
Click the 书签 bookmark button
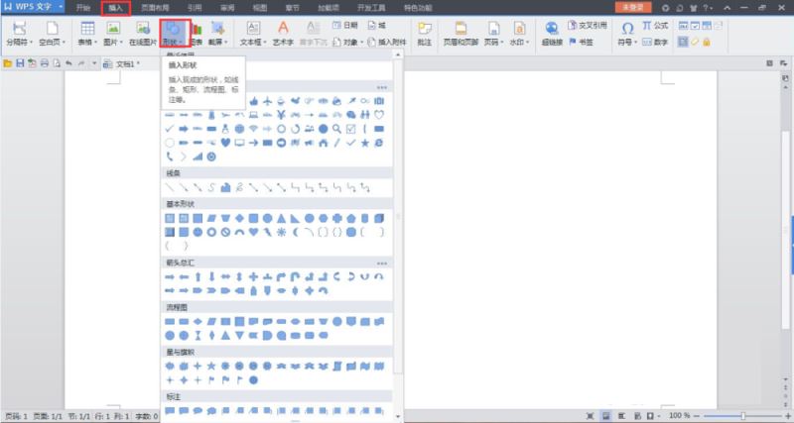[582, 42]
